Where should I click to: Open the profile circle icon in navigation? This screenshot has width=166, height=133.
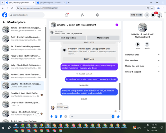tap(98, 15)
